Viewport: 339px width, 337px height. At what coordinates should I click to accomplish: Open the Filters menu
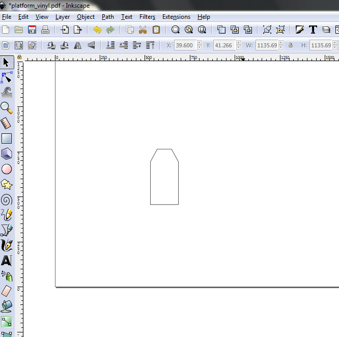click(147, 17)
